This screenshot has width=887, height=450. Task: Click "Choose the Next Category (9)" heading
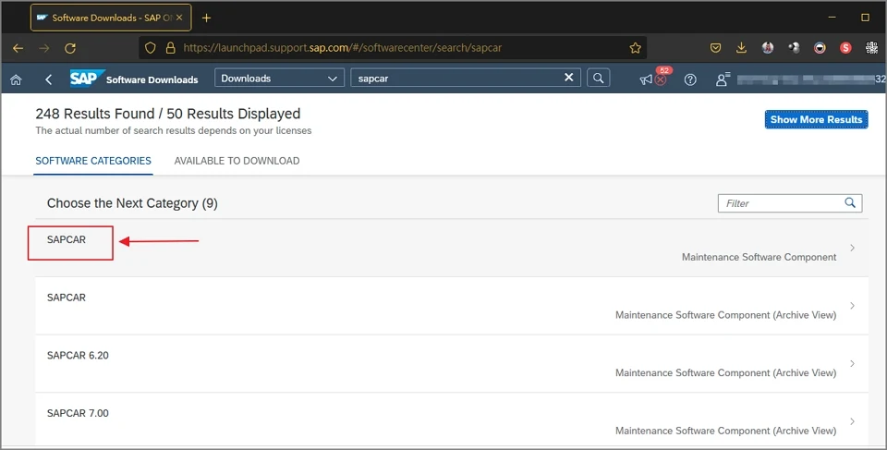click(132, 203)
